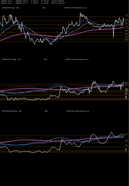The width and height of the screenshot is (129, 186).
Task: Click the 'Day Vol' figure
Action: pyautogui.click(x=58, y=3)
